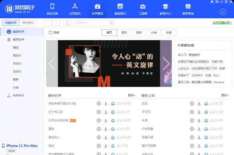Click the green 刷新 refresh icon
234x155 pixels.
51,32
